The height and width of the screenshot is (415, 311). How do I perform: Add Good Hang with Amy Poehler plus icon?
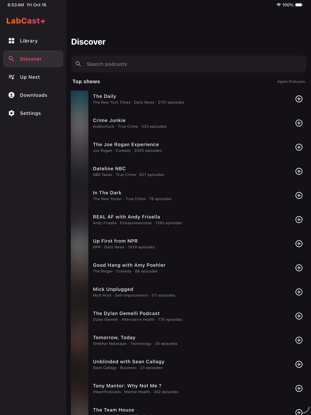(x=299, y=268)
